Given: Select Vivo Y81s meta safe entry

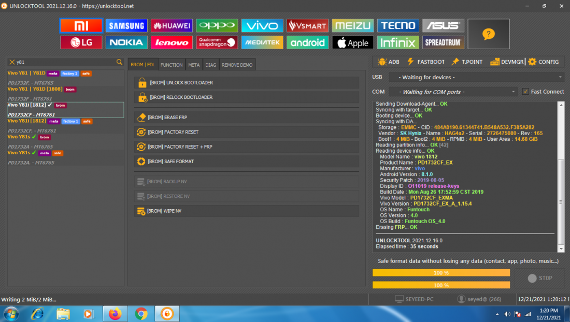Looking at the screenshot, I should (65, 157).
